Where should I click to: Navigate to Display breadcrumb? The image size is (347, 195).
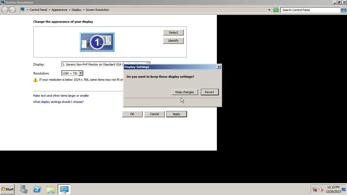click(x=76, y=10)
